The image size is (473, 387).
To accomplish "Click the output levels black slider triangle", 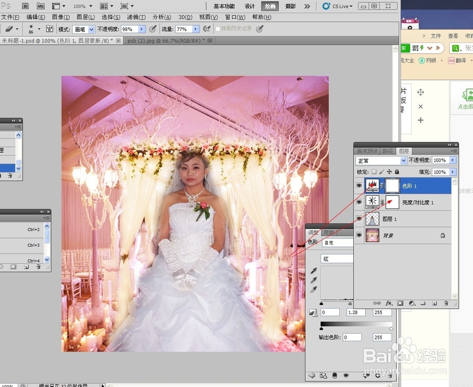I will pyautogui.click(x=321, y=328).
